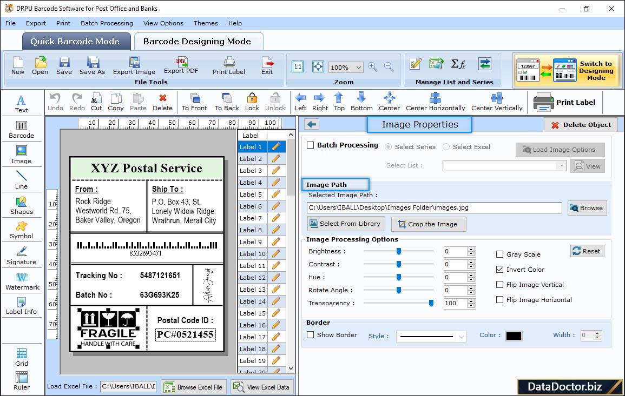Select the Text tool in sidebar
The height and width of the screenshot is (396, 625).
click(x=22, y=104)
